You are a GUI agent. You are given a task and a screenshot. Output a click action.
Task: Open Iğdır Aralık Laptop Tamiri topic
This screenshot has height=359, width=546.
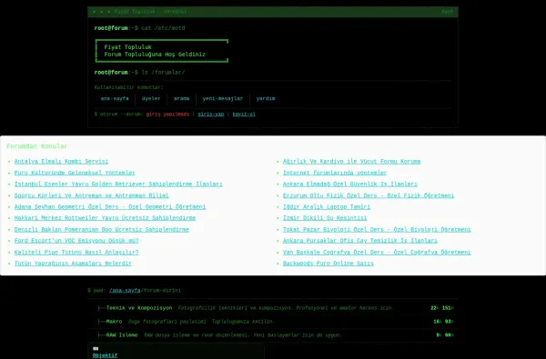pyautogui.click(x=327, y=206)
